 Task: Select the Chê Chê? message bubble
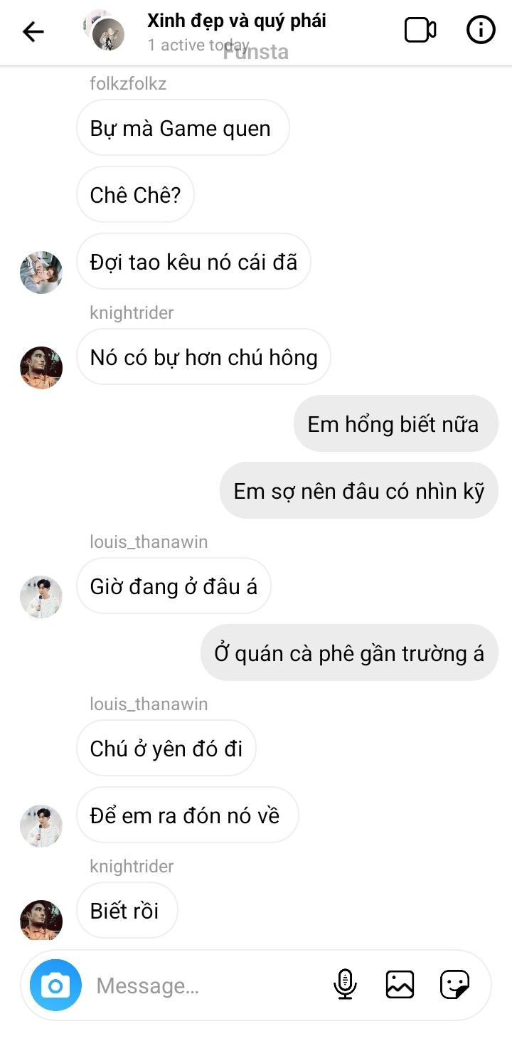coord(135,195)
